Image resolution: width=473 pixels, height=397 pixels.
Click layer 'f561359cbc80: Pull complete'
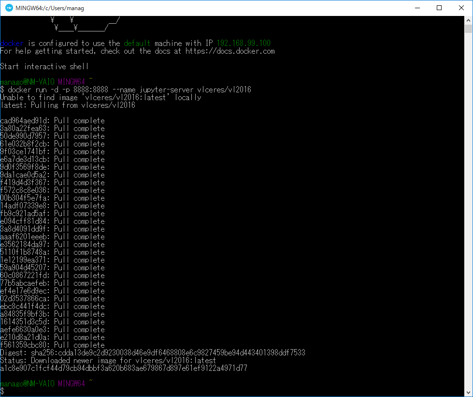click(53, 345)
